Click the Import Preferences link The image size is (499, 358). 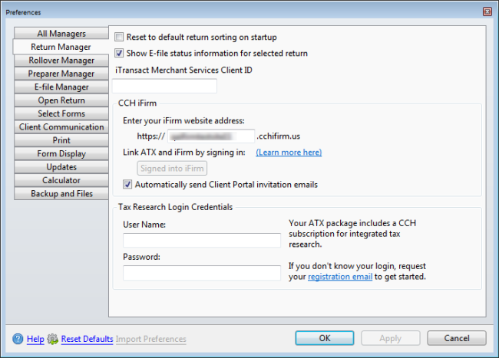click(150, 339)
